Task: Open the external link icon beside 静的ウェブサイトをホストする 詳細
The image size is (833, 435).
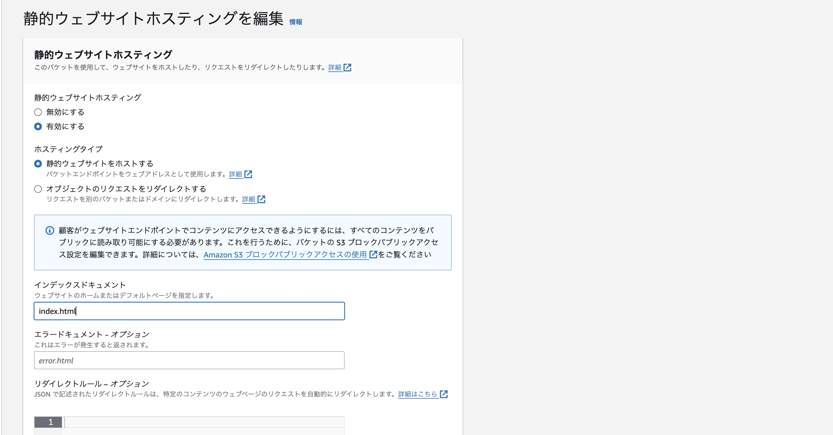Action: [248, 174]
